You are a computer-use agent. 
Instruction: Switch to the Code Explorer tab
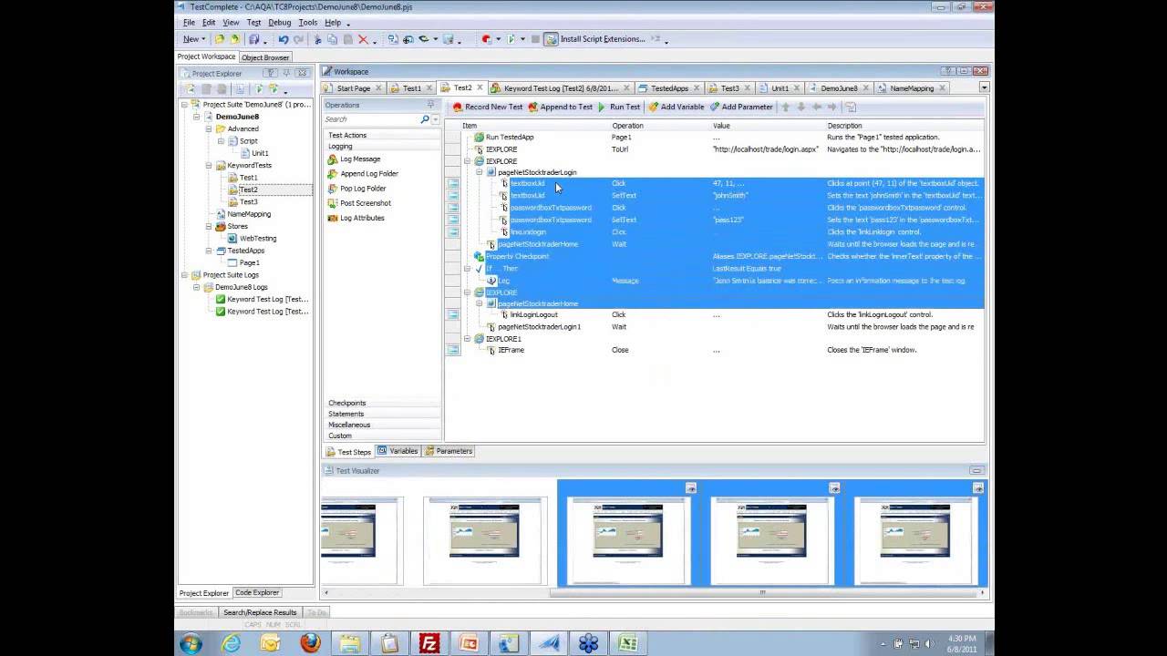click(x=257, y=593)
